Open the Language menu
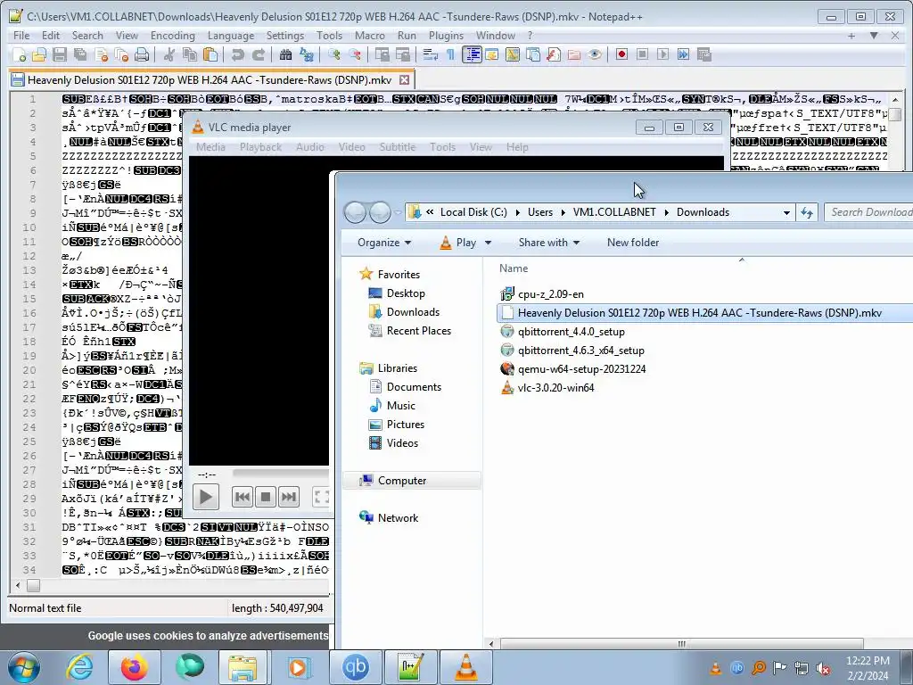 point(231,36)
